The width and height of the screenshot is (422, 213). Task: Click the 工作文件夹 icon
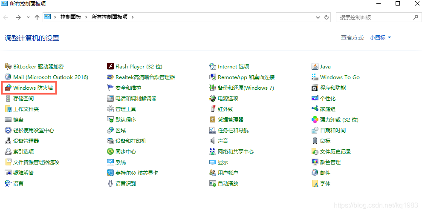8,109
